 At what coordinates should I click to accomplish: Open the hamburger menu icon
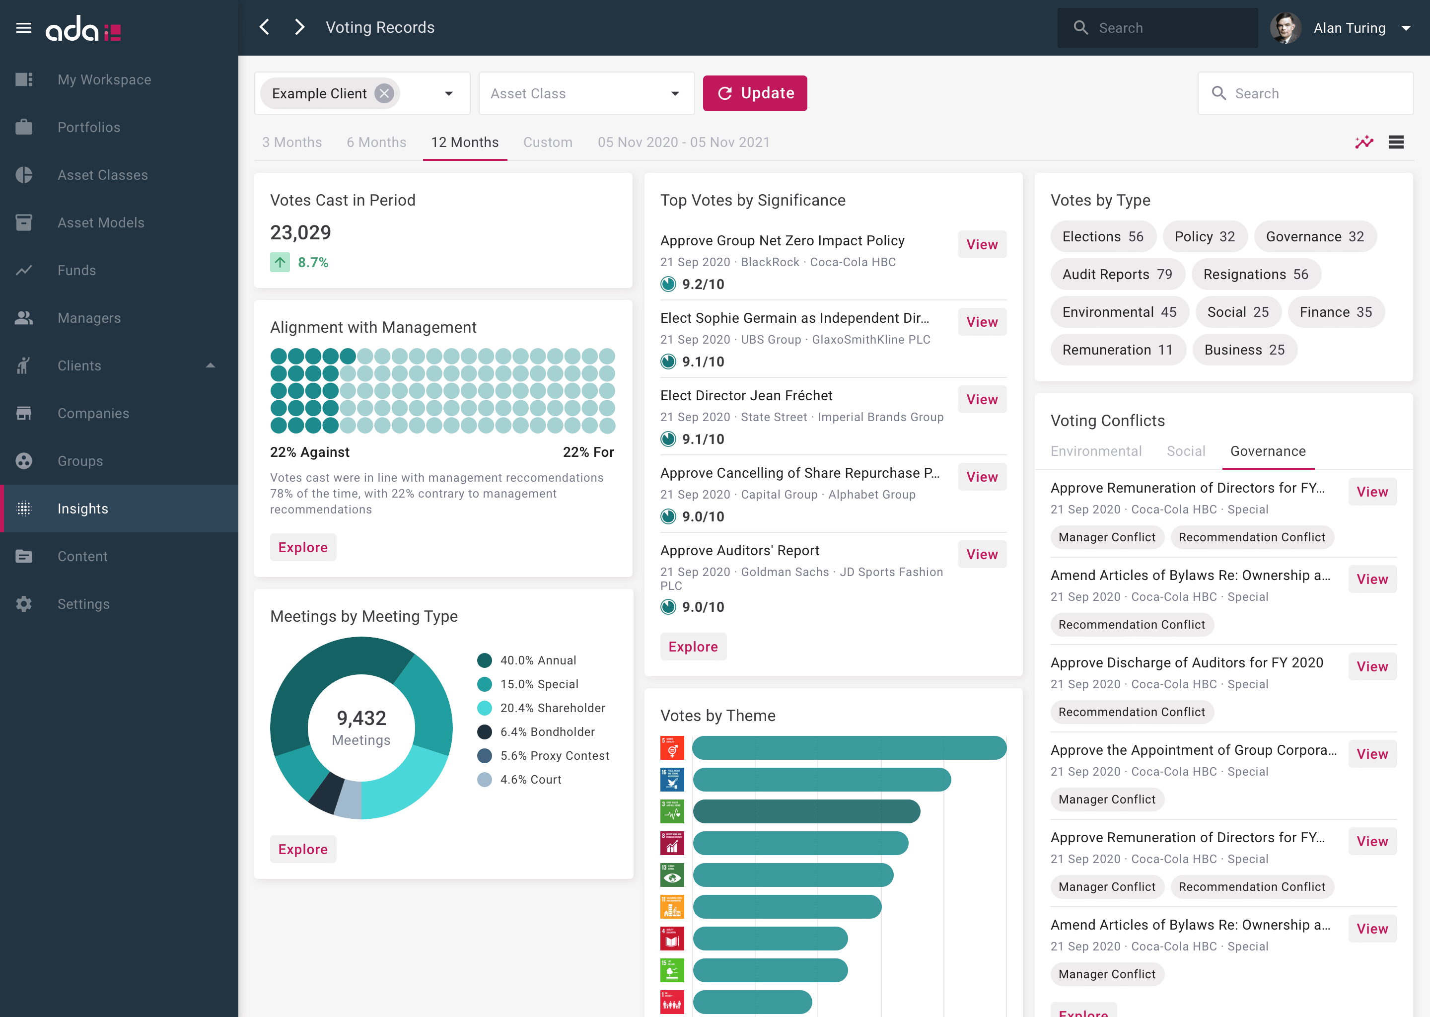(x=24, y=27)
